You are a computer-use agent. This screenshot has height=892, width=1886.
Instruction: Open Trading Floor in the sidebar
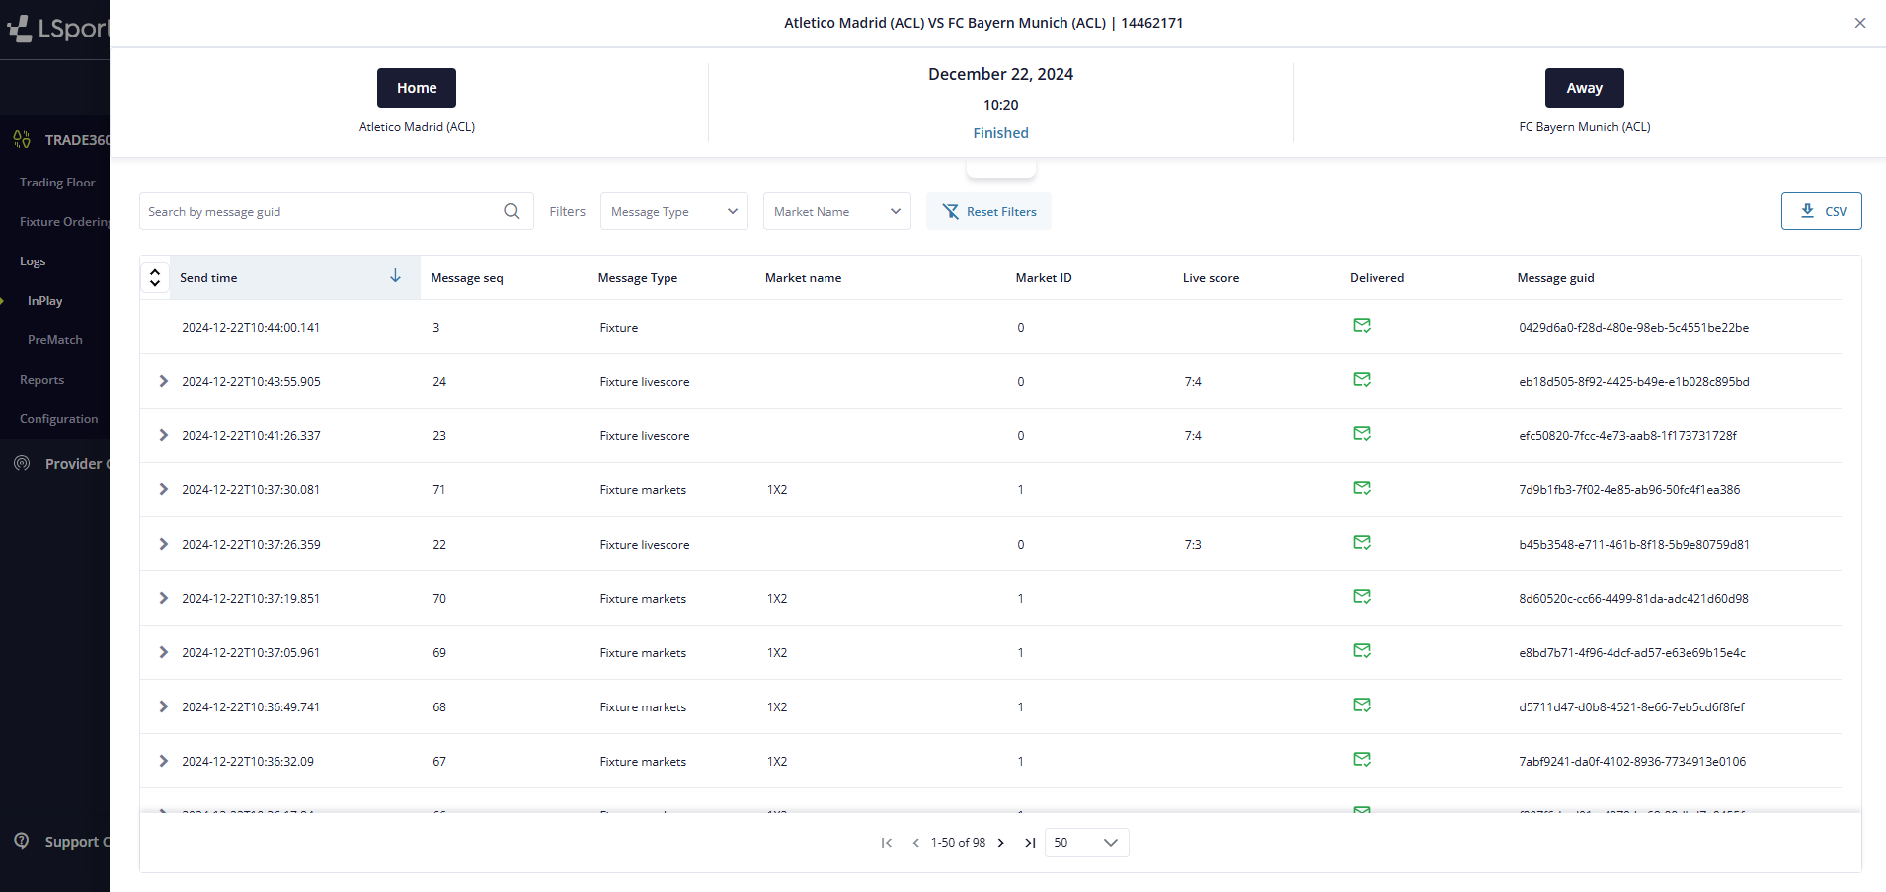pyautogui.click(x=57, y=183)
